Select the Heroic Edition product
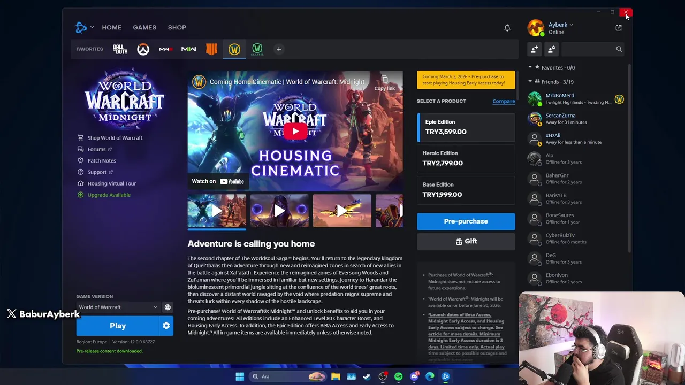Screen dimensions: 685x385 (466, 158)
